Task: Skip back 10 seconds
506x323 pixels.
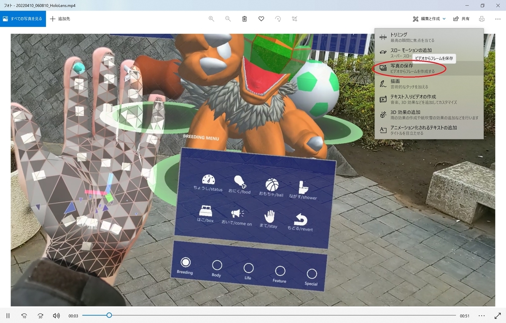Action: coord(24,315)
